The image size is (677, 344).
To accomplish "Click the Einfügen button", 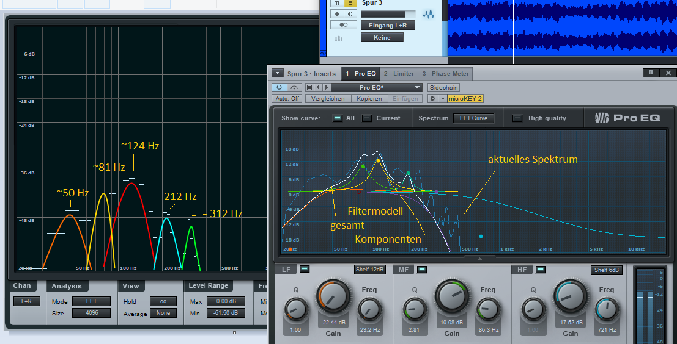I will (405, 99).
